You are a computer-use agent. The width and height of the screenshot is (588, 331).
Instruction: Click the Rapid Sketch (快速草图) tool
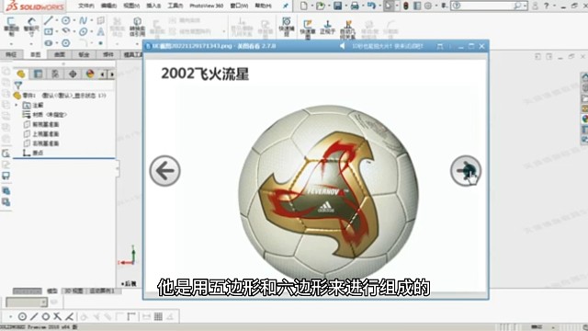(308, 29)
